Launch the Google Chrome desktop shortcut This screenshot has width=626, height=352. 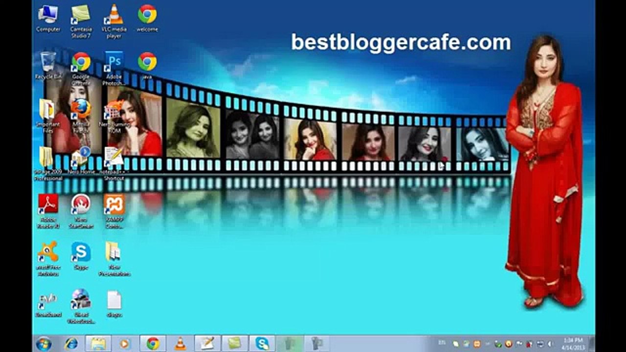coord(81,68)
